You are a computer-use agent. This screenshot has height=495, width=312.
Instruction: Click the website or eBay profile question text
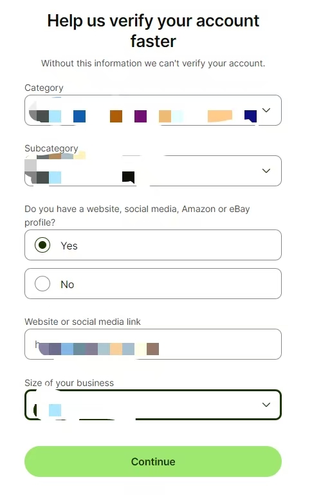click(x=137, y=216)
